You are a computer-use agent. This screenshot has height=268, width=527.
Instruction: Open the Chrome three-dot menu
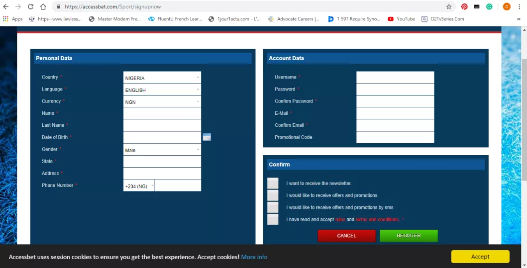520,7
